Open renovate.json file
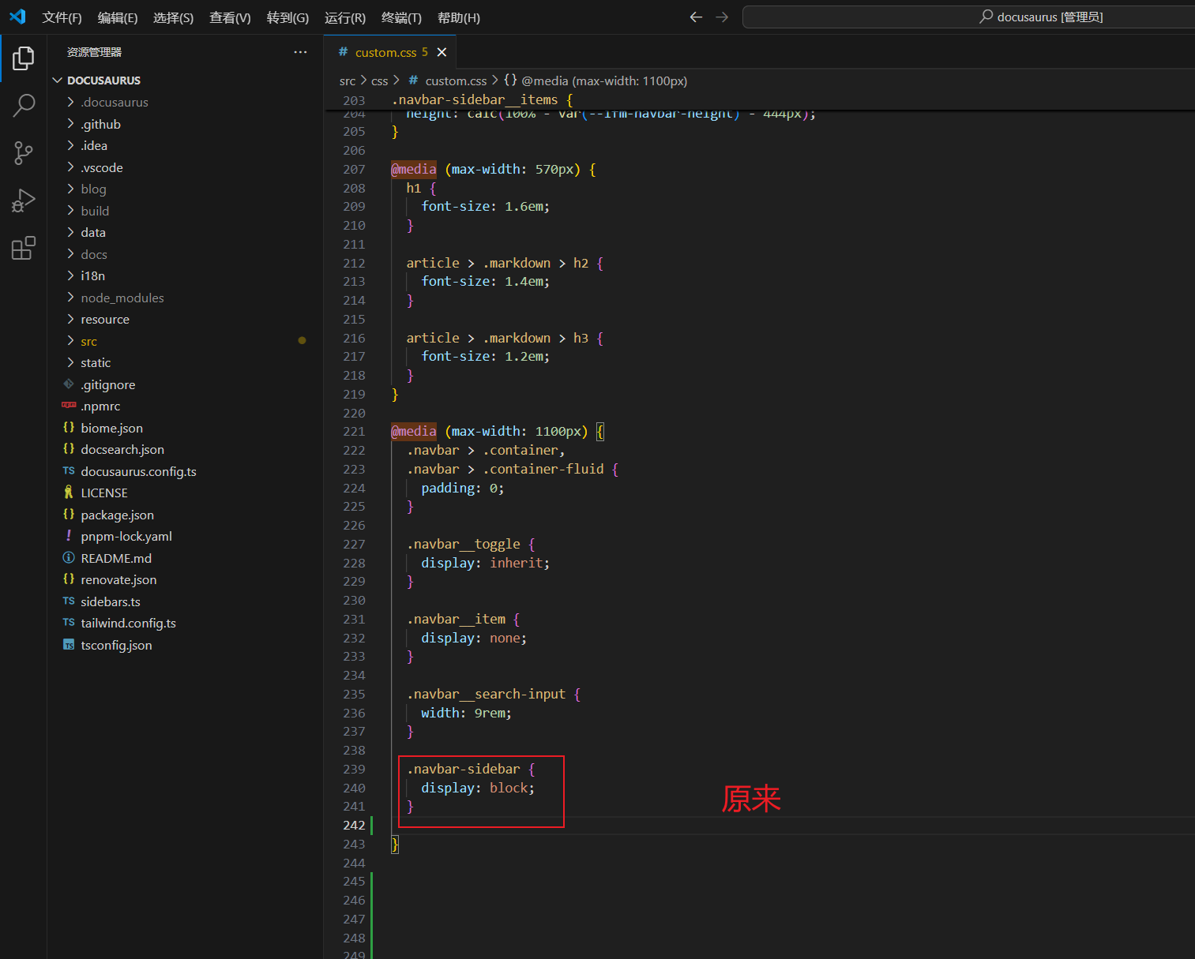 pyautogui.click(x=185, y=579)
